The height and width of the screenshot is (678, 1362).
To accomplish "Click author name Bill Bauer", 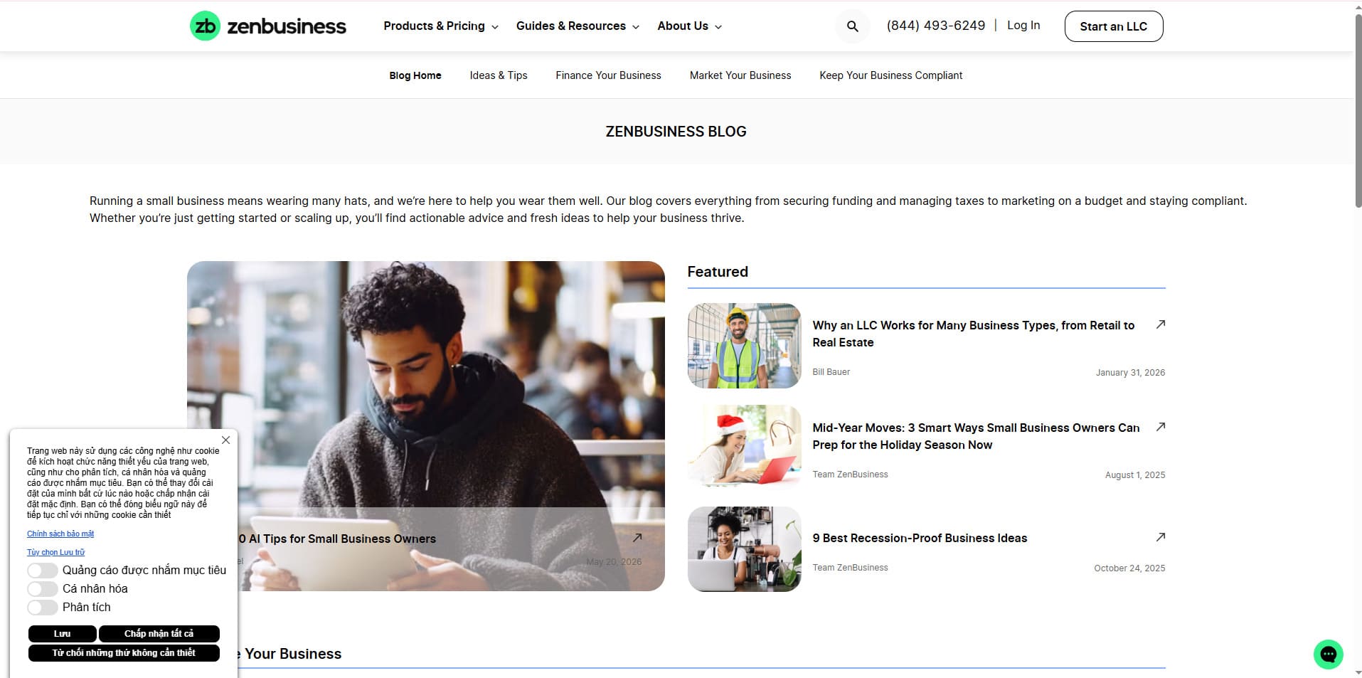I will 831,372.
